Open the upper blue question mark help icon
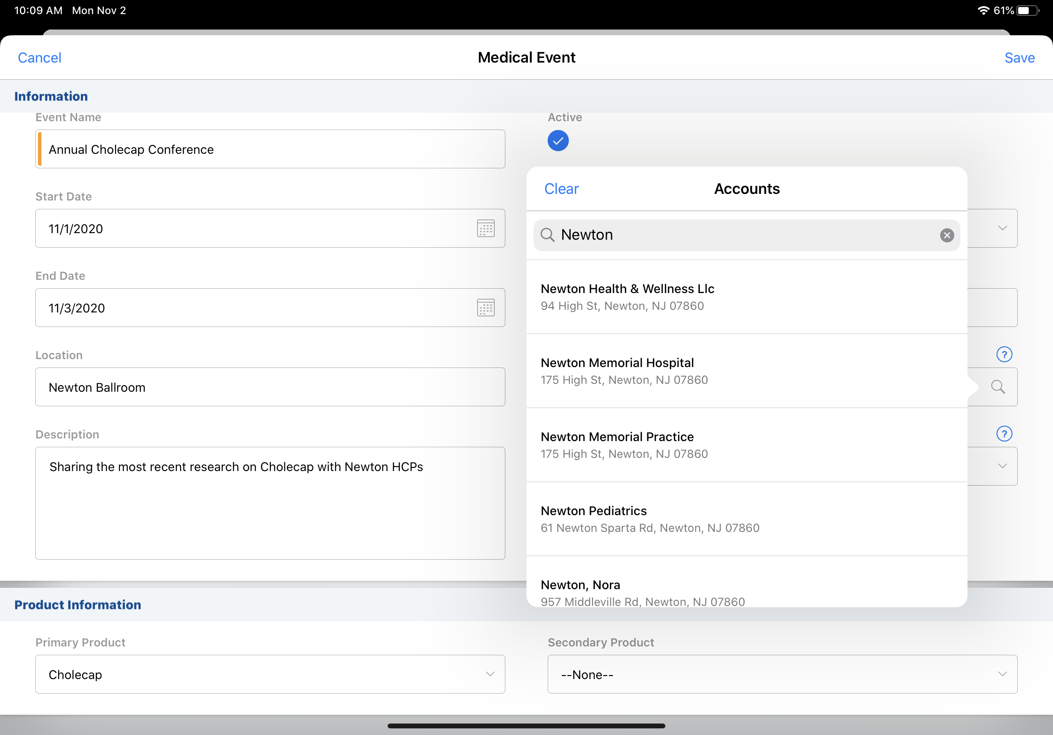Screen dimensions: 1053x735 click(1004, 354)
